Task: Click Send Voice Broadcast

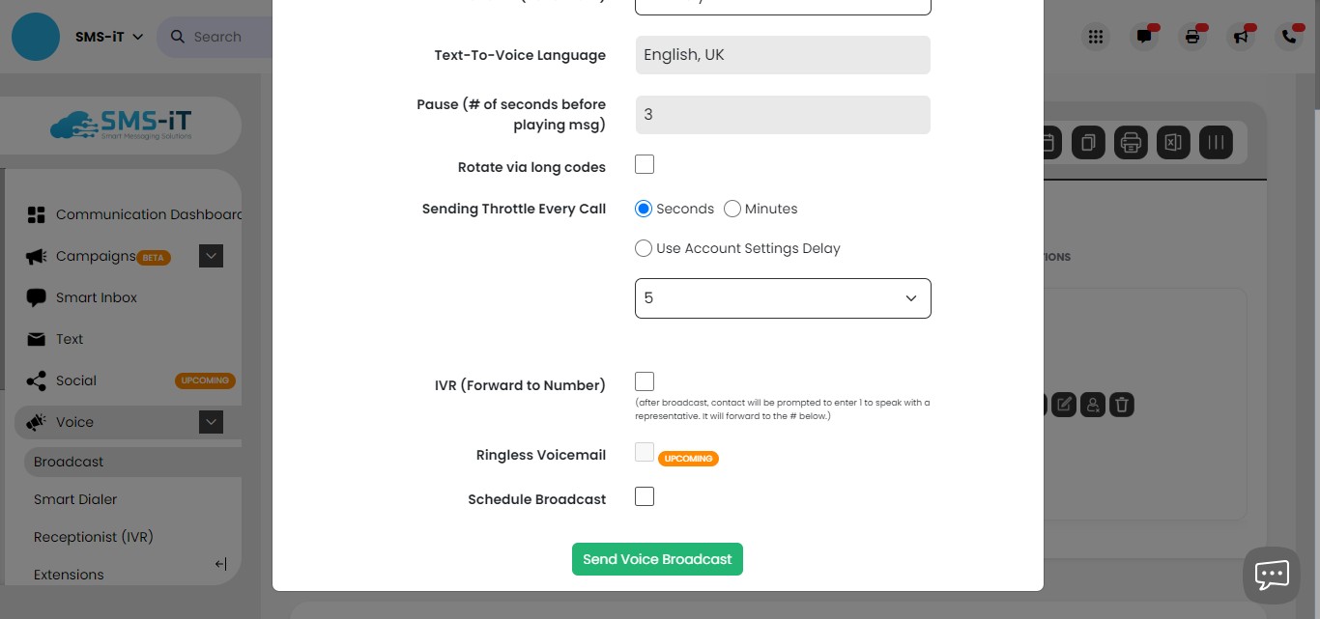Action: coord(657,558)
